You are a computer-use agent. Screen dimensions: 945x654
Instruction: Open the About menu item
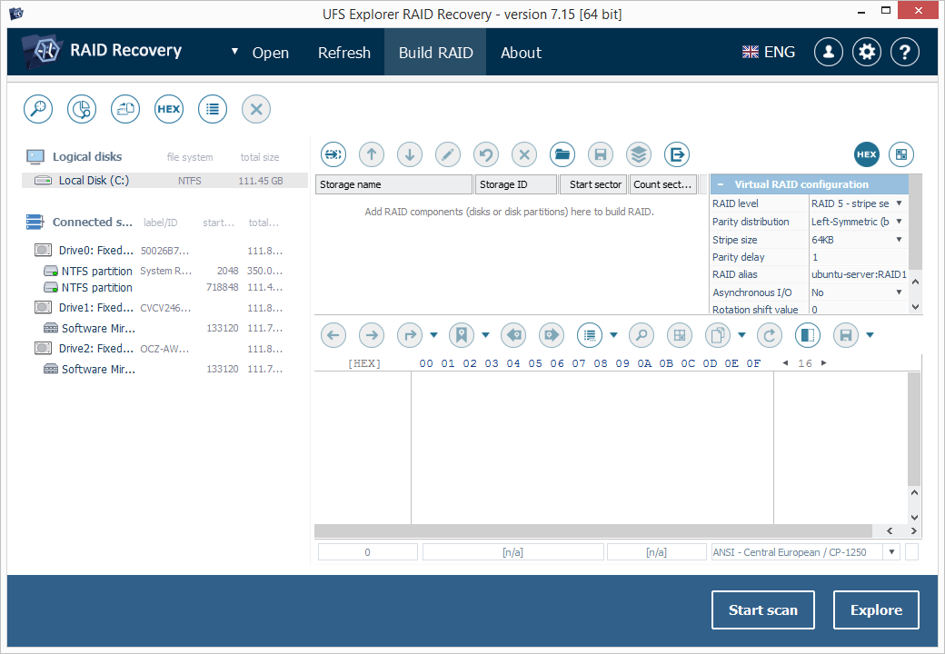coord(521,53)
